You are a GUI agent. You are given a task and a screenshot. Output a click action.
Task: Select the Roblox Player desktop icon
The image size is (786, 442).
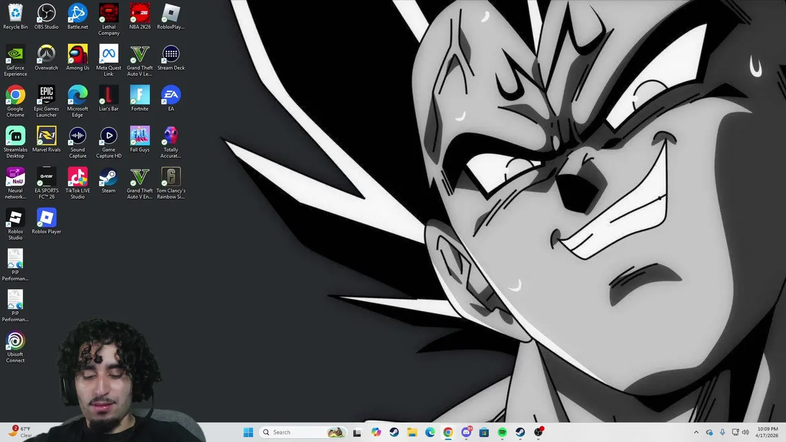click(x=47, y=222)
